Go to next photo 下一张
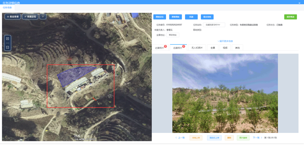The height and width of the screenshot is (146, 304). click(257, 138)
